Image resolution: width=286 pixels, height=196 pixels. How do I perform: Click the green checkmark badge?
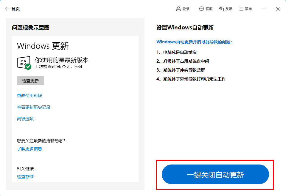tap(27, 66)
